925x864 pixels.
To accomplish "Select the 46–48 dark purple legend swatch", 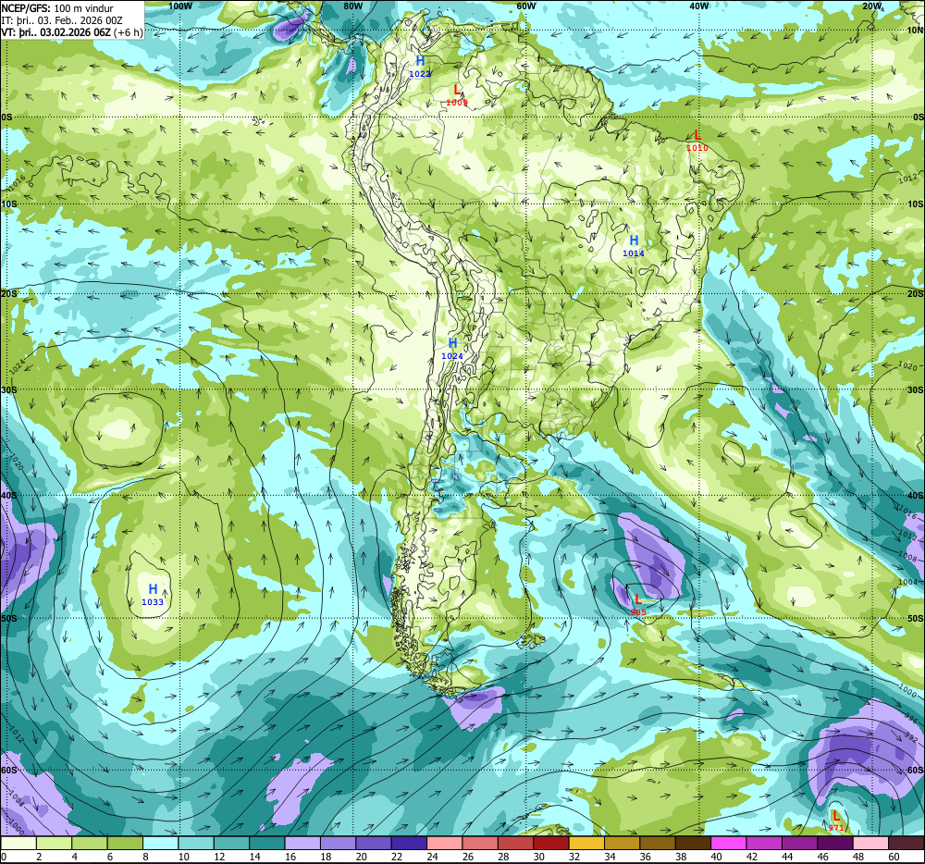I will point(834,843).
